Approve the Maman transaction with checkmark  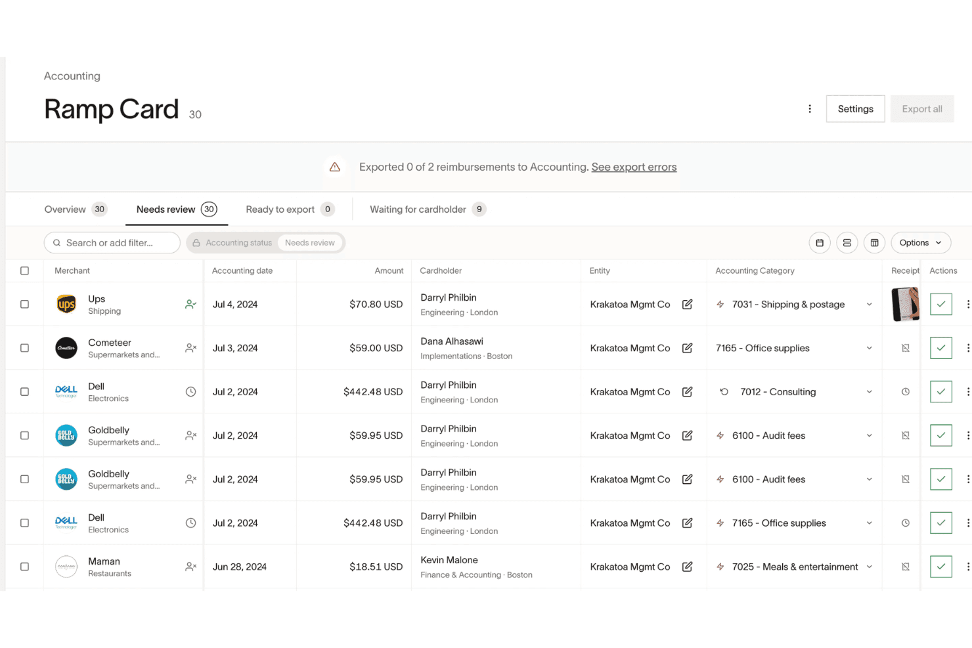point(941,567)
